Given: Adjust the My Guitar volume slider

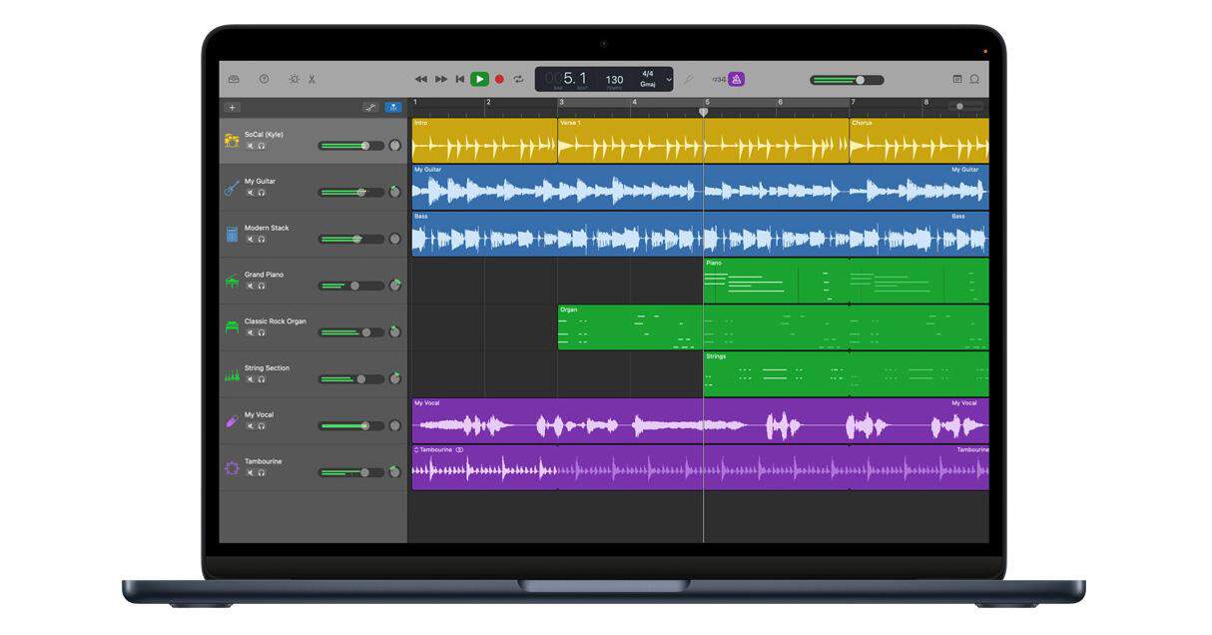Looking at the screenshot, I should pyautogui.click(x=351, y=192).
